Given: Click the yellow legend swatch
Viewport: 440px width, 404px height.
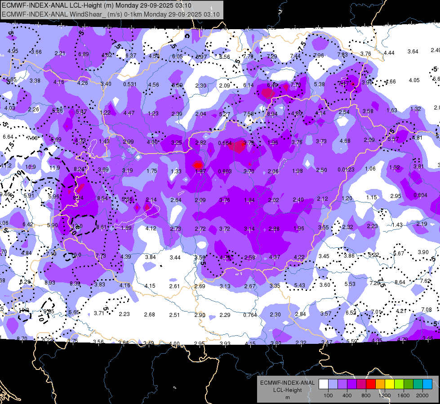Looking at the screenshot, I should 390,384.
